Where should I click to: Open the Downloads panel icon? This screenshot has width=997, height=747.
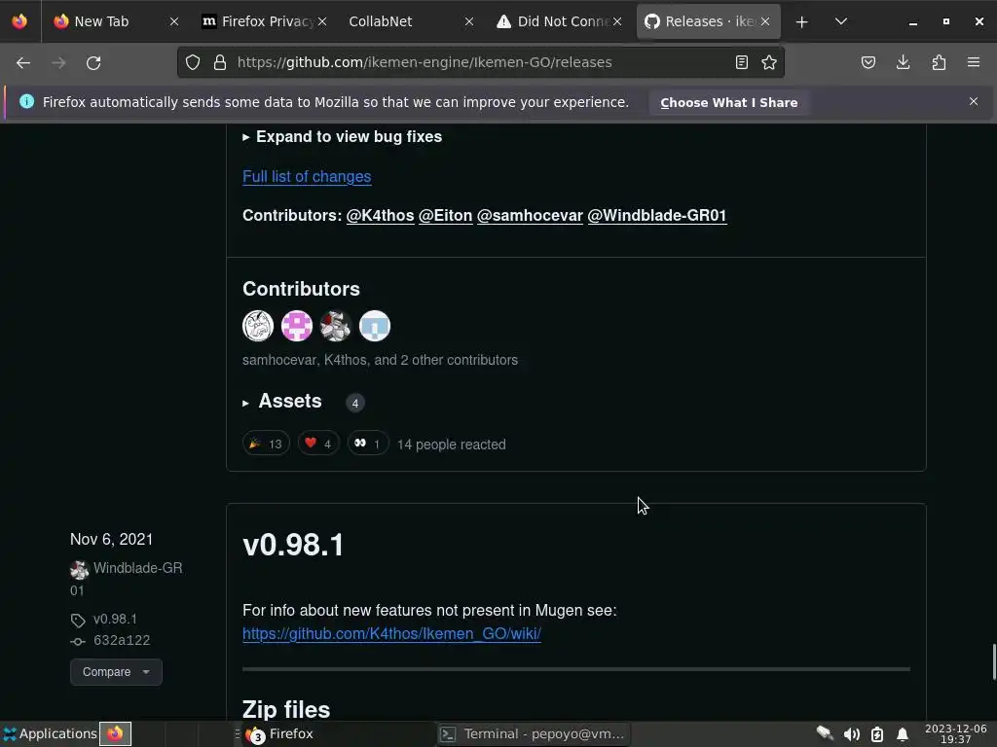click(x=903, y=62)
